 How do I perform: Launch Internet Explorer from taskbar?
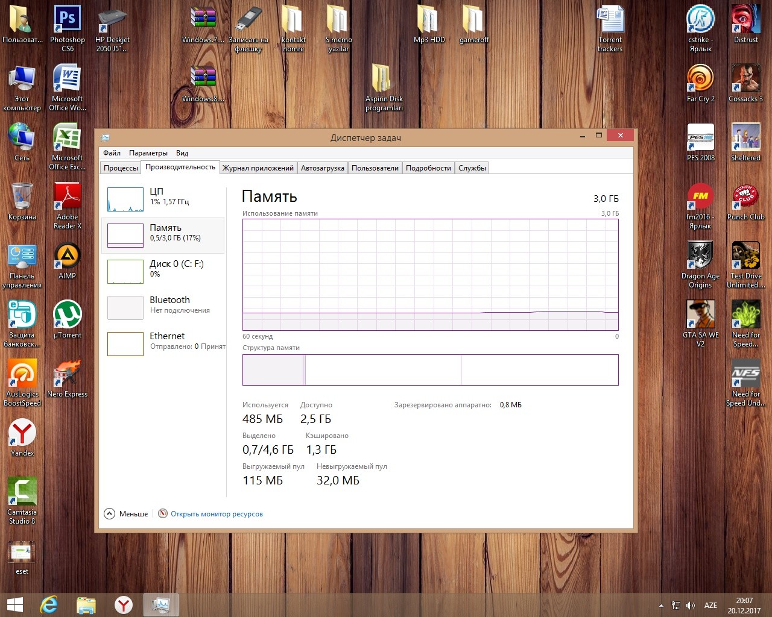49,605
